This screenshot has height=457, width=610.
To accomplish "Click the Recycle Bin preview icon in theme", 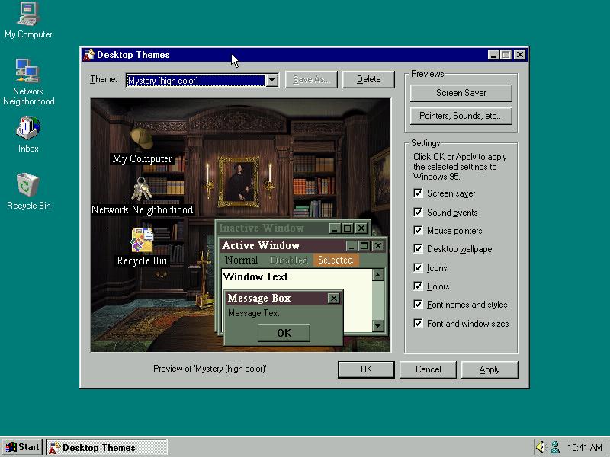I will [x=142, y=240].
